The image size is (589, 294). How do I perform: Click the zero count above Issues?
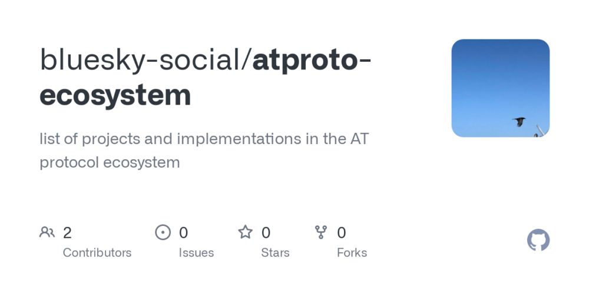point(183,233)
